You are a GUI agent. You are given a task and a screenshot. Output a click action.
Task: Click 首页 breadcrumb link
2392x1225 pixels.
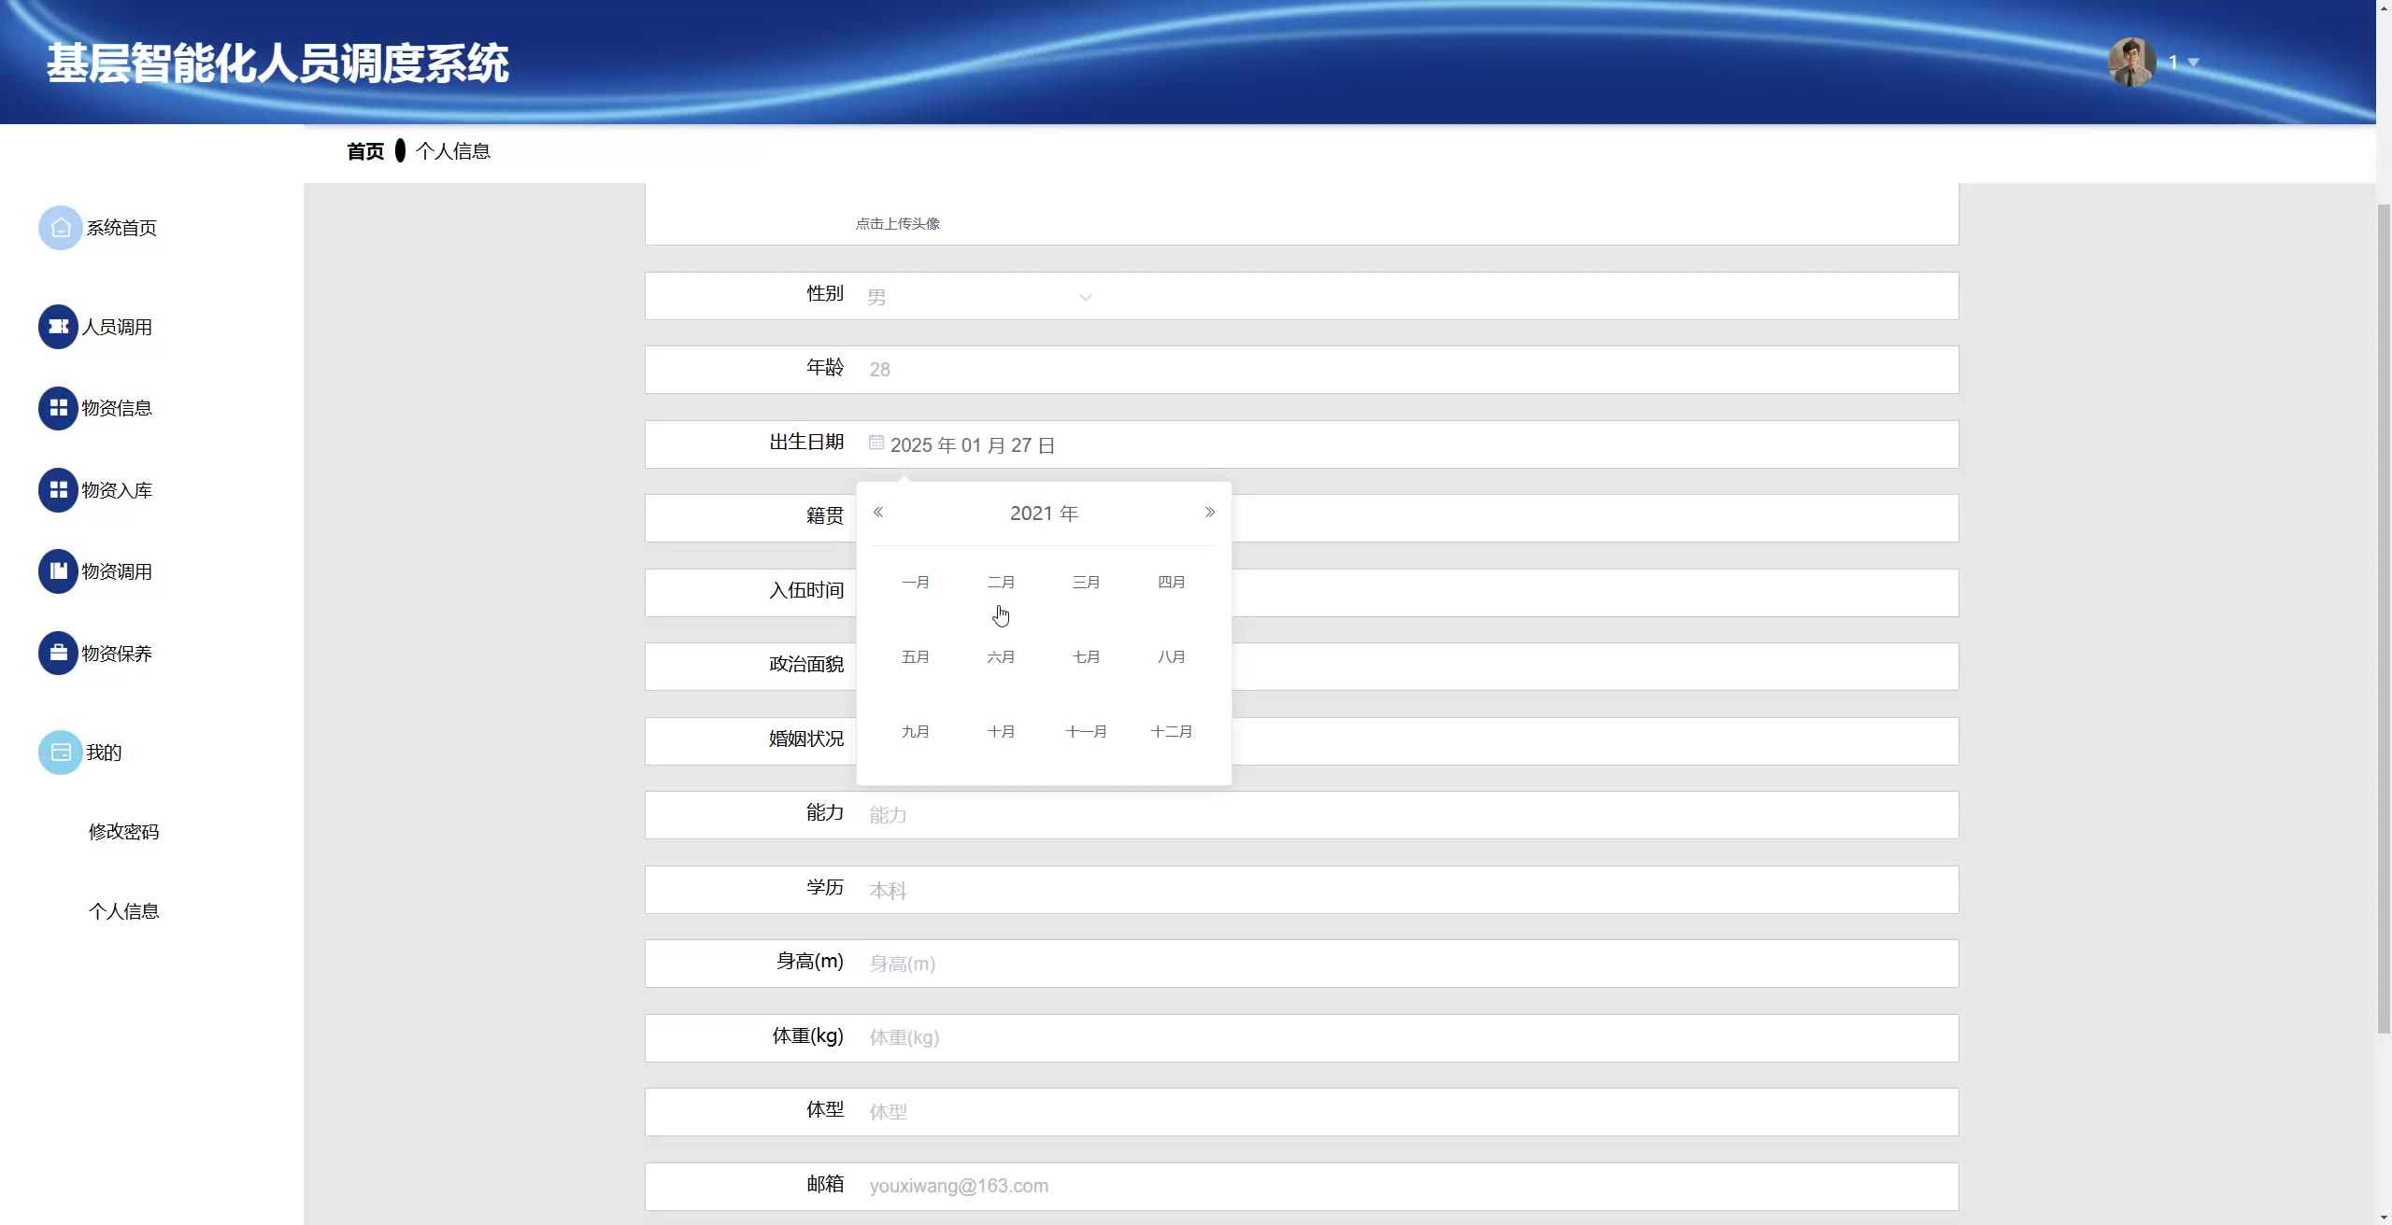coord(365,151)
